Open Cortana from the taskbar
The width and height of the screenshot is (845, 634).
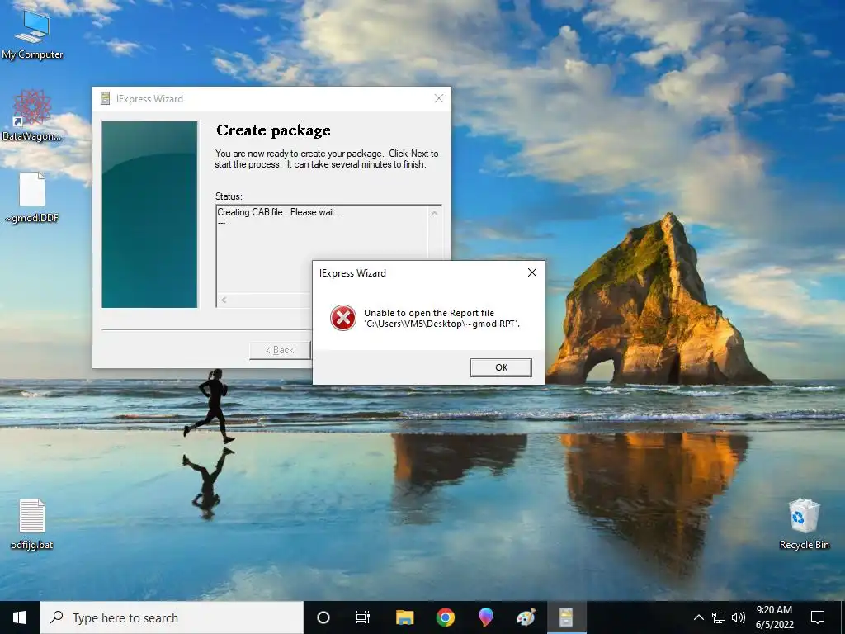(323, 617)
